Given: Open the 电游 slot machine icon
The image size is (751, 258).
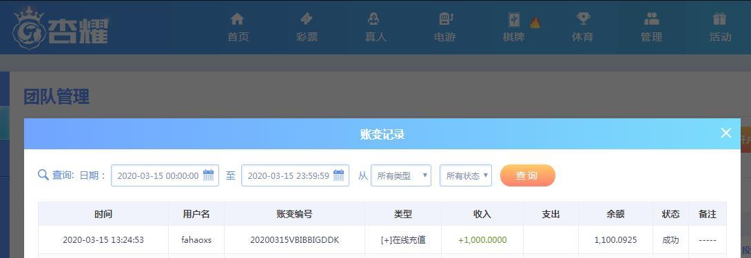Looking at the screenshot, I should (445, 19).
